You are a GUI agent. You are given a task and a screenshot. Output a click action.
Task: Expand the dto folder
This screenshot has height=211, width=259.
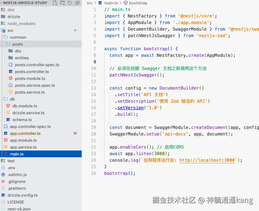pos(41,51)
